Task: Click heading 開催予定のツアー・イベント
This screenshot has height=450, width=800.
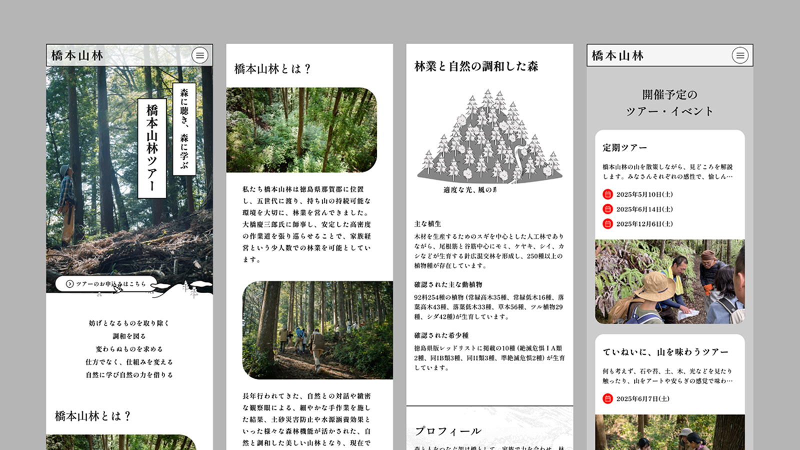Action: 669,103
